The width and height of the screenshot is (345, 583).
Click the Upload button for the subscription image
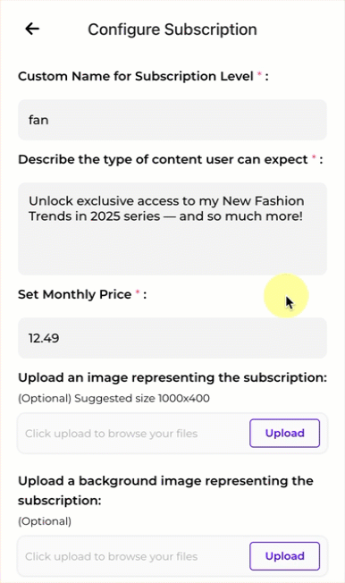[285, 433]
